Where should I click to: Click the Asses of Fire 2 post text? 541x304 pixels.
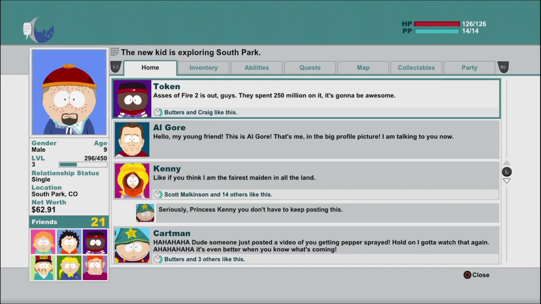[274, 95]
